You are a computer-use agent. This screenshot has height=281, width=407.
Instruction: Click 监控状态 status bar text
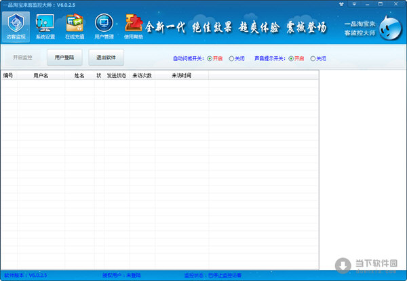[x=213, y=275]
